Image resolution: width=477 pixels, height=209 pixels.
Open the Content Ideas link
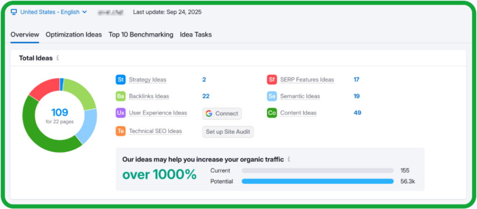[x=298, y=113]
